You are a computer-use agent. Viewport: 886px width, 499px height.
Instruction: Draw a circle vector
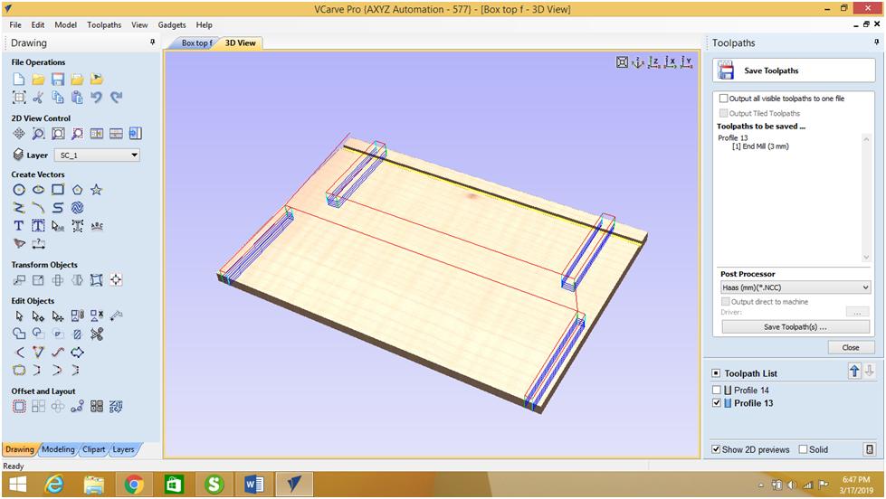click(x=19, y=190)
